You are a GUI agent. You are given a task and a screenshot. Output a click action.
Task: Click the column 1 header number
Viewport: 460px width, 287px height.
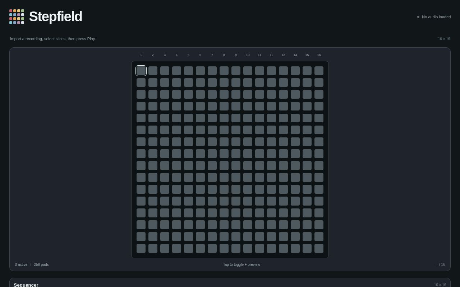(141, 55)
